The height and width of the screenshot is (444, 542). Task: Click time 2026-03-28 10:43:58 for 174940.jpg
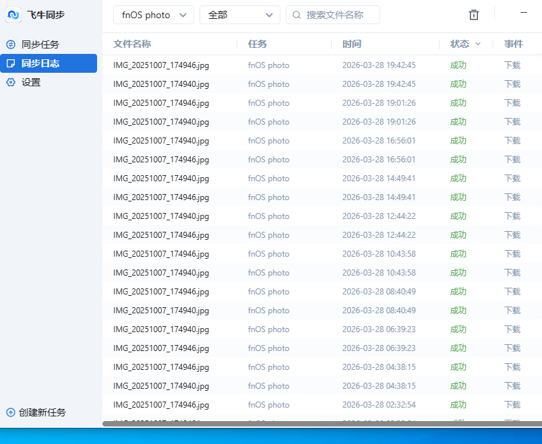(x=379, y=273)
